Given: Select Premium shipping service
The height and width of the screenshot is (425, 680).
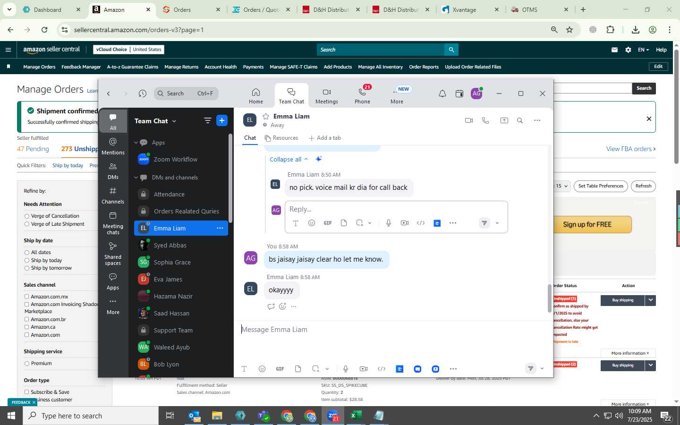Looking at the screenshot, I should (27, 364).
